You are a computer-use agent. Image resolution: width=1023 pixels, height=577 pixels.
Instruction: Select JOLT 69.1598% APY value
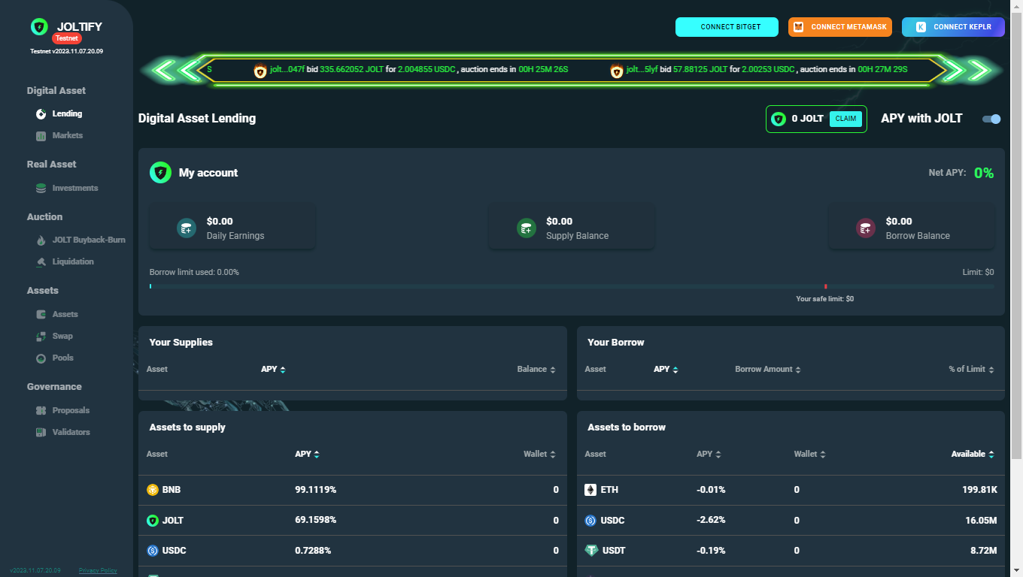(315, 521)
